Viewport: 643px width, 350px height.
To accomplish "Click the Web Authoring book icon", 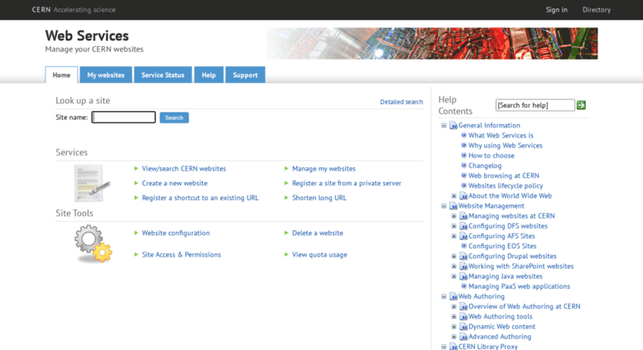I will click(453, 296).
